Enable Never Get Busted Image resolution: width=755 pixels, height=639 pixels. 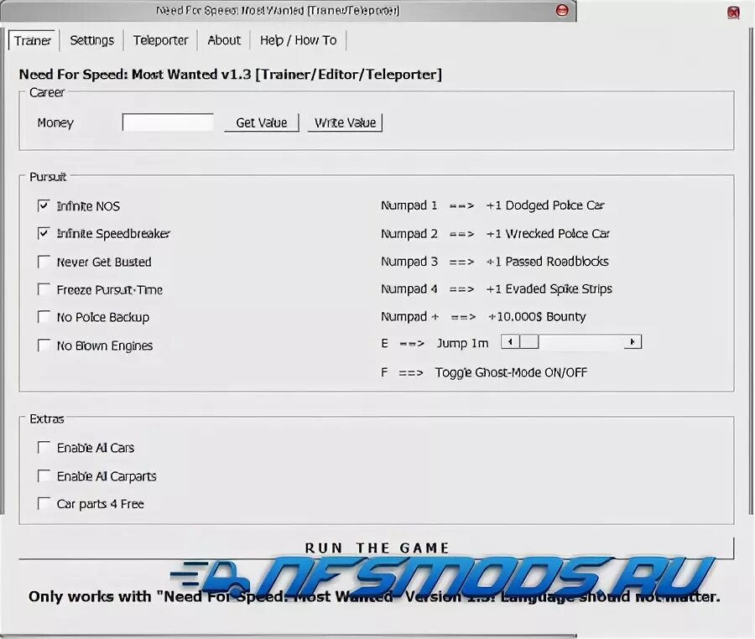coord(44,262)
